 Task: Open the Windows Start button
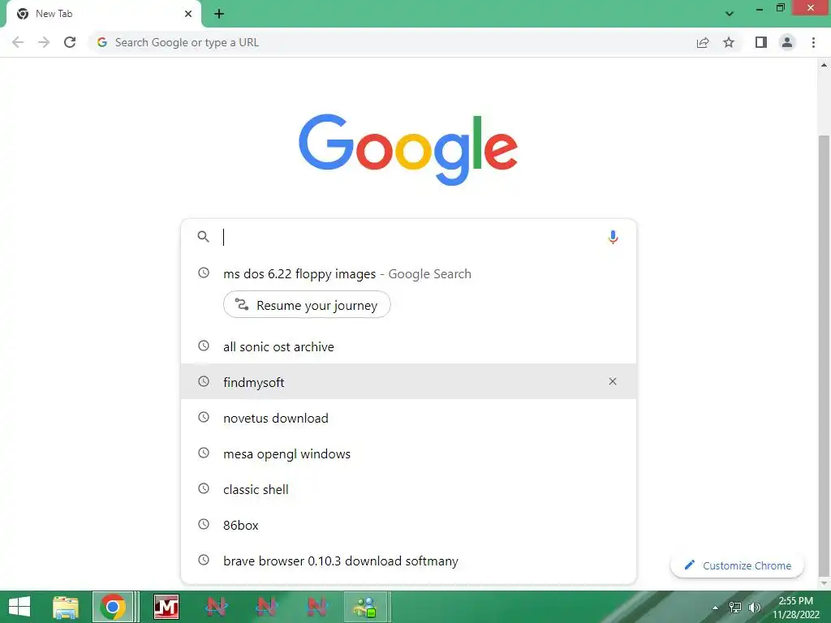tap(19, 607)
